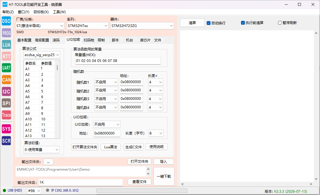This screenshot has width=320, height=195.
Task: Click the parameter list vertical scrollbar
Action: pos(57,99)
